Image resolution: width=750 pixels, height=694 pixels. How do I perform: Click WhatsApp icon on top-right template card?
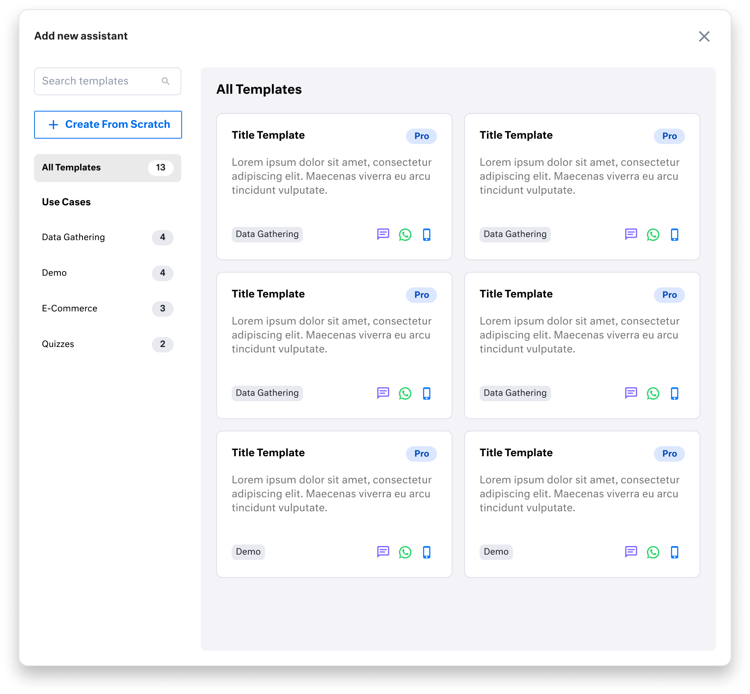(653, 234)
